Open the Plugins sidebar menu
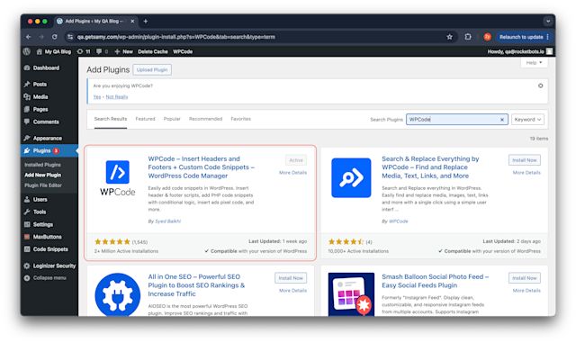 [x=49, y=150]
